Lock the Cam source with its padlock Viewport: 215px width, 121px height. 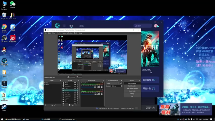(x=77, y=88)
